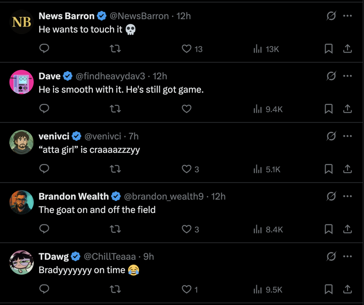Image resolution: width=364 pixels, height=305 pixels.
Task: Share venivci's tweet
Action: (347, 169)
